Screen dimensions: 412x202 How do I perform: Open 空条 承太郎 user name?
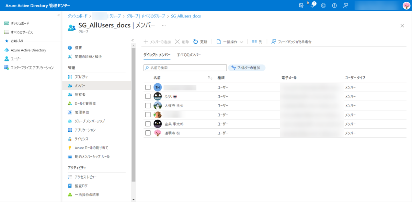coord(174,124)
